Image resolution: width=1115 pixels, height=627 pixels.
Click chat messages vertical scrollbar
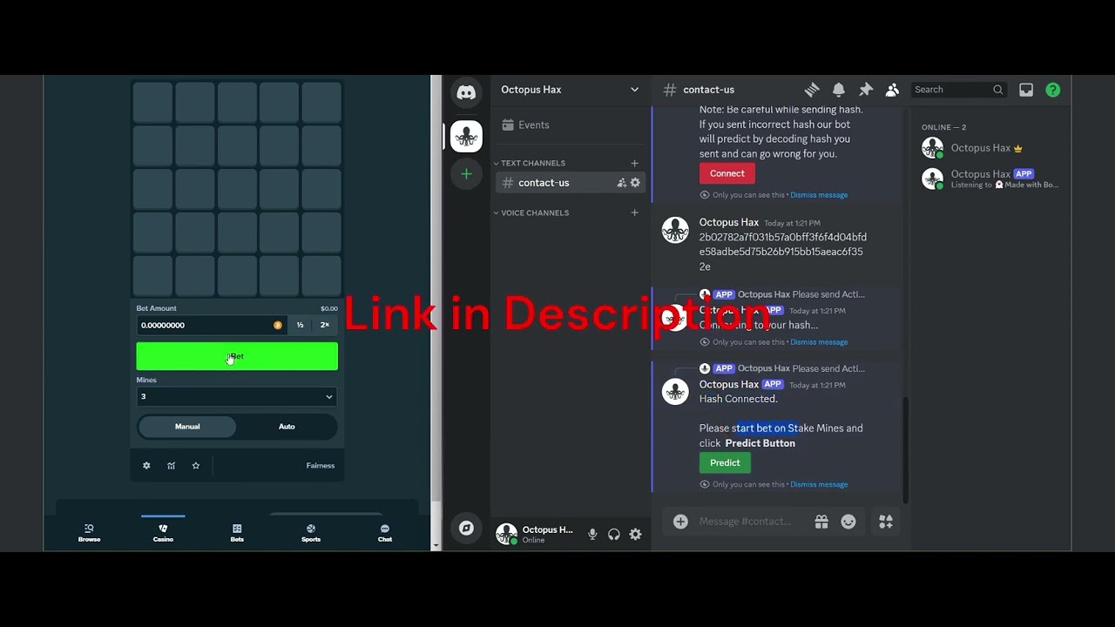(905, 449)
